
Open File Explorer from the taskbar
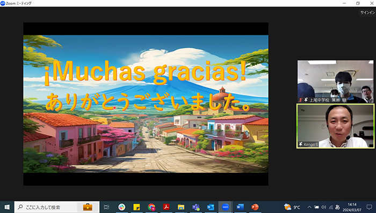tap(181, 207)
